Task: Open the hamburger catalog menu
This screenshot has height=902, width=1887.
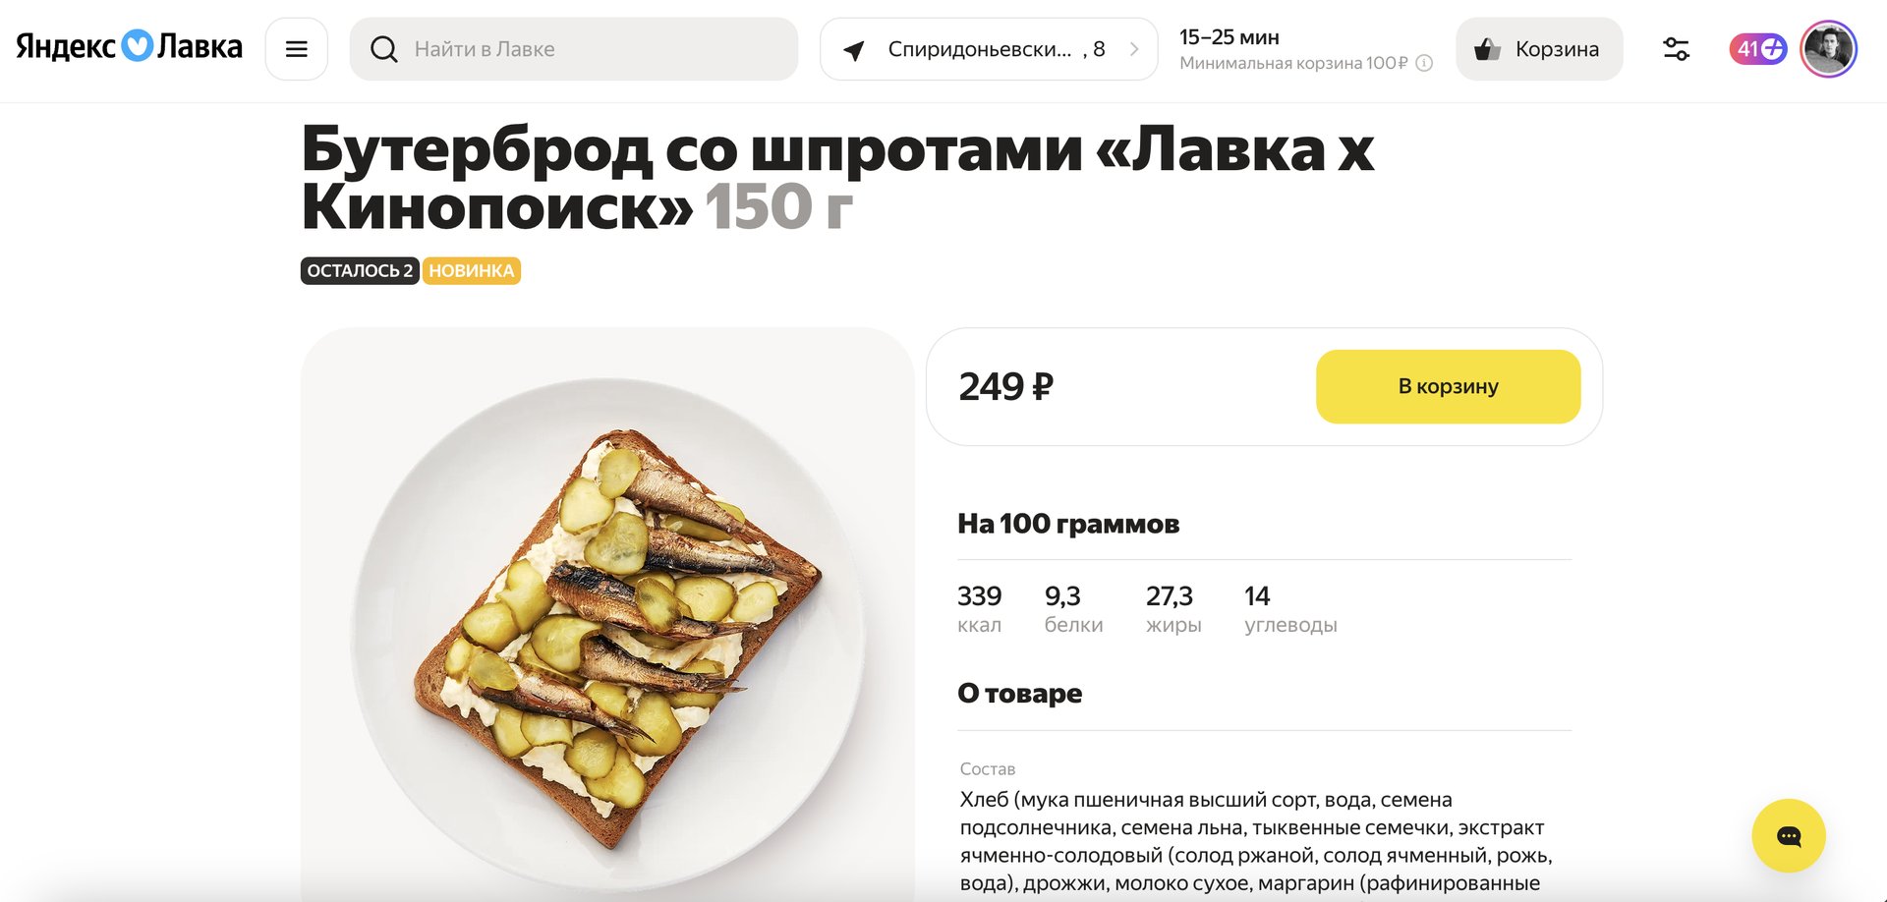Action: click(x=296, y=49)
